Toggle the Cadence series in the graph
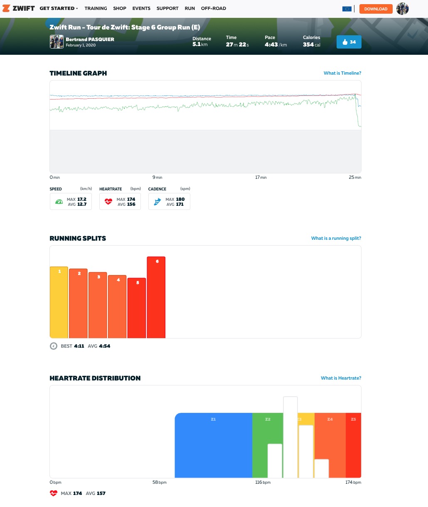The image size is (428, 507). pos(169,202)
